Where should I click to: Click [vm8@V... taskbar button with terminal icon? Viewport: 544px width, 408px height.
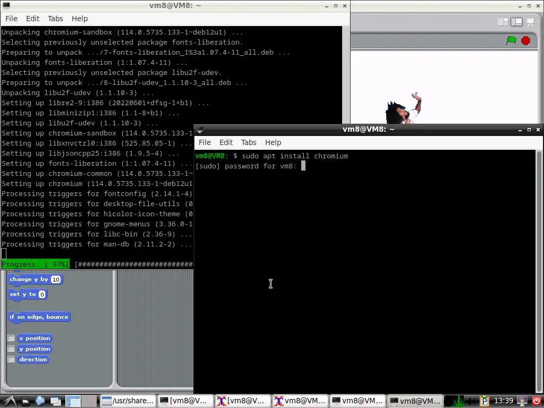pyautogui.click(x=185, y=401)
